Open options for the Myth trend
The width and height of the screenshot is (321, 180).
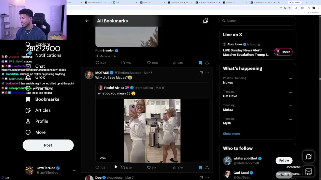click(x=290, y=119)
